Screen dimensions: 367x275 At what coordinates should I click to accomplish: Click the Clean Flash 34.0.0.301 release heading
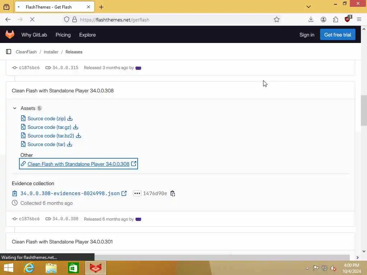tap(62, 242)
